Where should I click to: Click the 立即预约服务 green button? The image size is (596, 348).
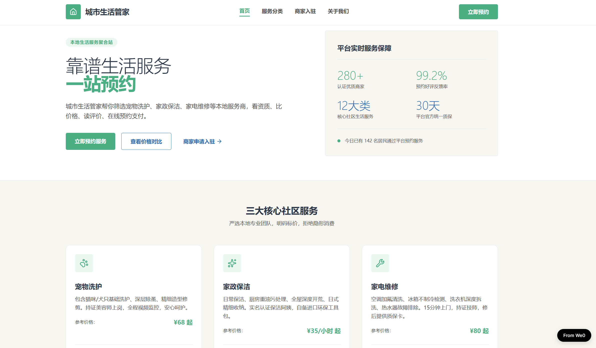click(91, 141)
